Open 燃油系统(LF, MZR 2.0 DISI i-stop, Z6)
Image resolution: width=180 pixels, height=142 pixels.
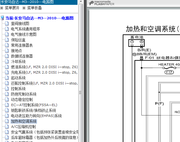pos(44,67)
